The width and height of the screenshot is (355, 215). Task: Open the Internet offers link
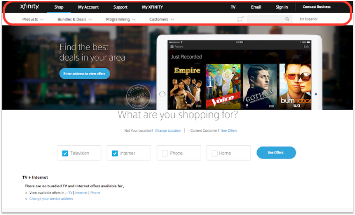81,193
